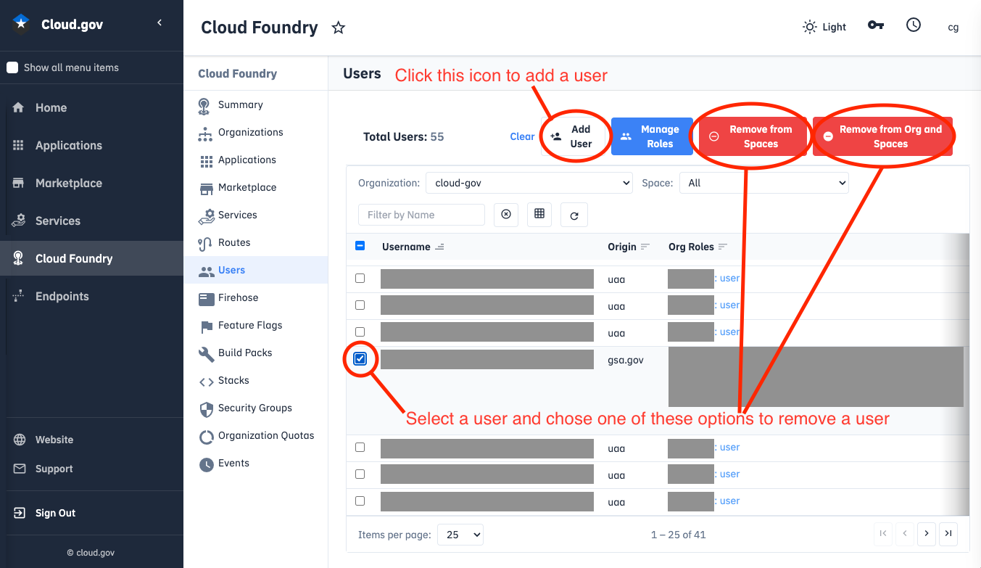Change Items per page dropdown

coord(461,535)
